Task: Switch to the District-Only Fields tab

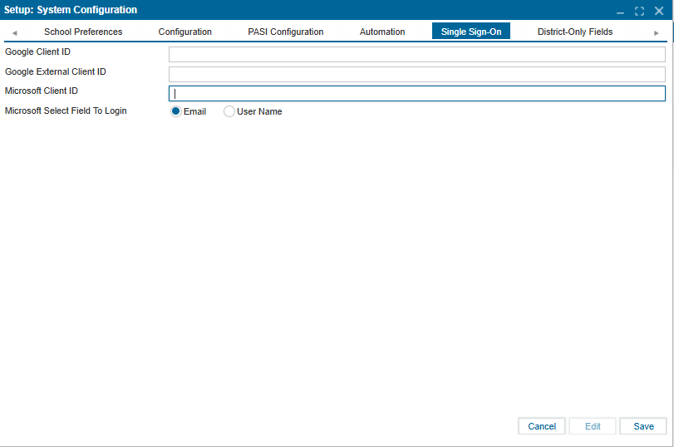Action: (575, 32)
